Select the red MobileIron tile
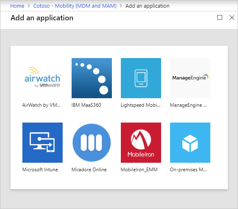 click(x=141, y=142)
